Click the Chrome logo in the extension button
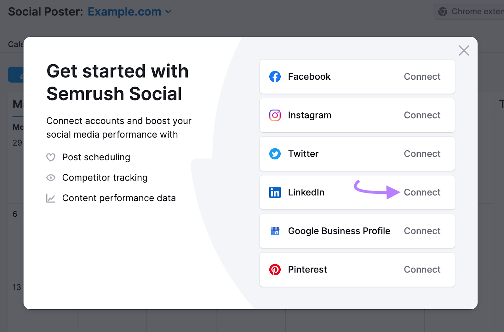This screenshot has width=504, height=332. 442,11
